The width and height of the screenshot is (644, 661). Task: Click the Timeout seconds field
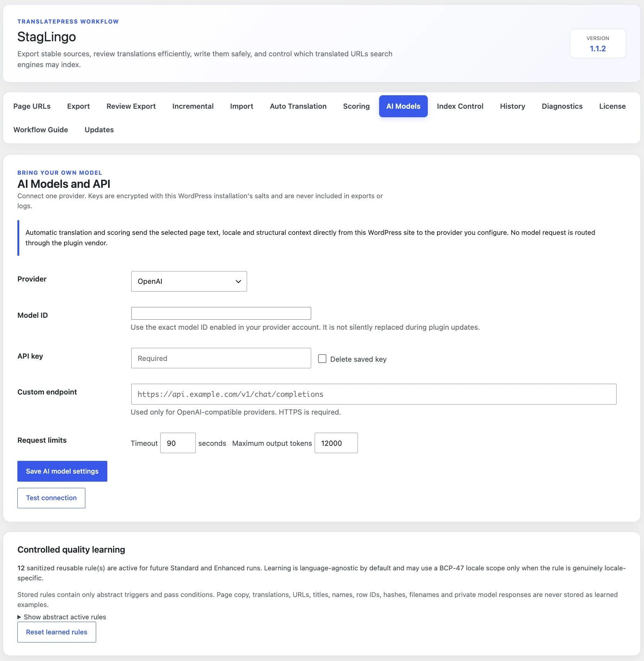coord(178,443)
